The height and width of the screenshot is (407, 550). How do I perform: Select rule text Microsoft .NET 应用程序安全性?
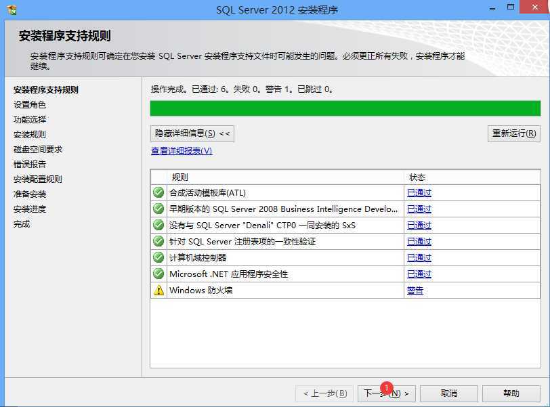[229, 274]
